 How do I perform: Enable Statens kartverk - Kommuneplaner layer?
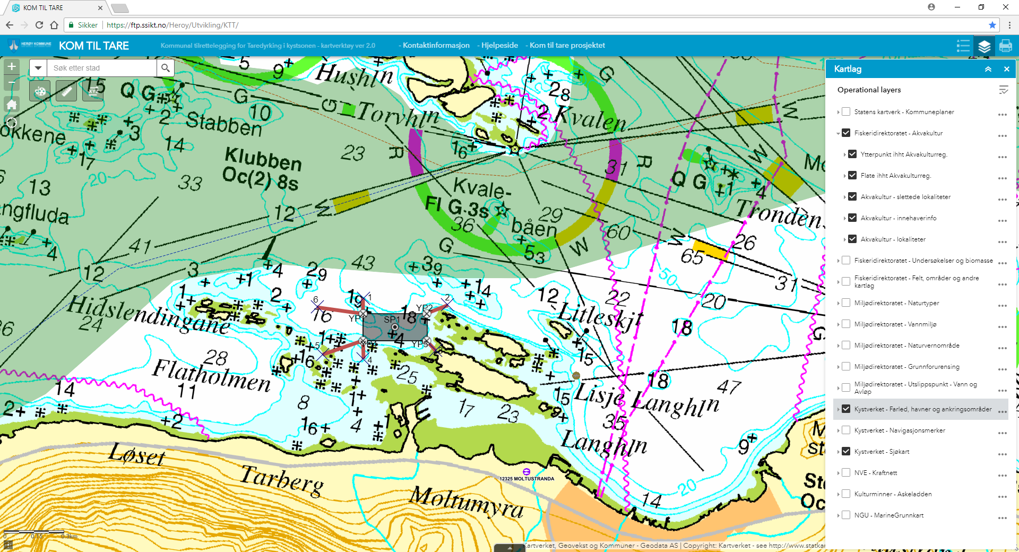click(846, 112)
